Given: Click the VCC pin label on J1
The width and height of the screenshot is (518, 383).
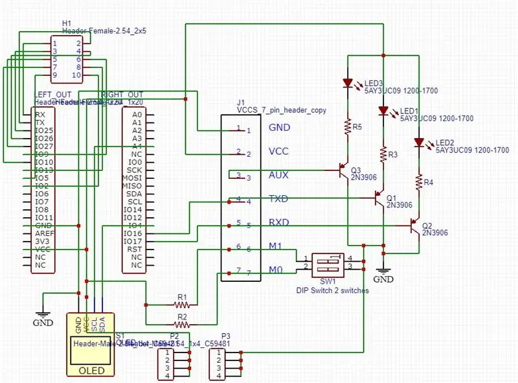Looking at the screenshot, I should [278, 152].
